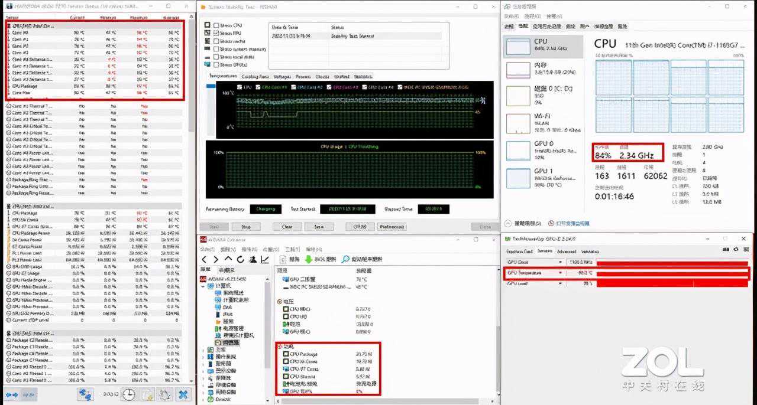
Task: Click the line graph icon in AIDA64 toolbar
Action: pyautogui.click(x=265, y=259)
